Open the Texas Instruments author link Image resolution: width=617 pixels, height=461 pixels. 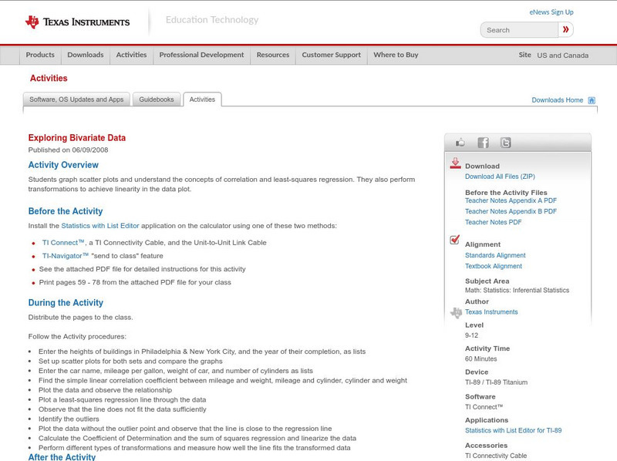click(x=491, y=312)
